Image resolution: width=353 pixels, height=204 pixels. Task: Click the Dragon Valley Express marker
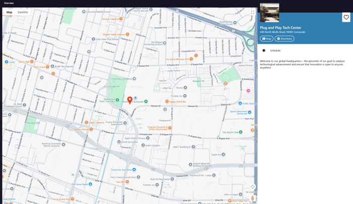127,34
